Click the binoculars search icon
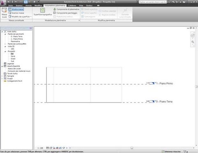Image resolution: width=198 pixels, height=153 pixels. point(169,2)
